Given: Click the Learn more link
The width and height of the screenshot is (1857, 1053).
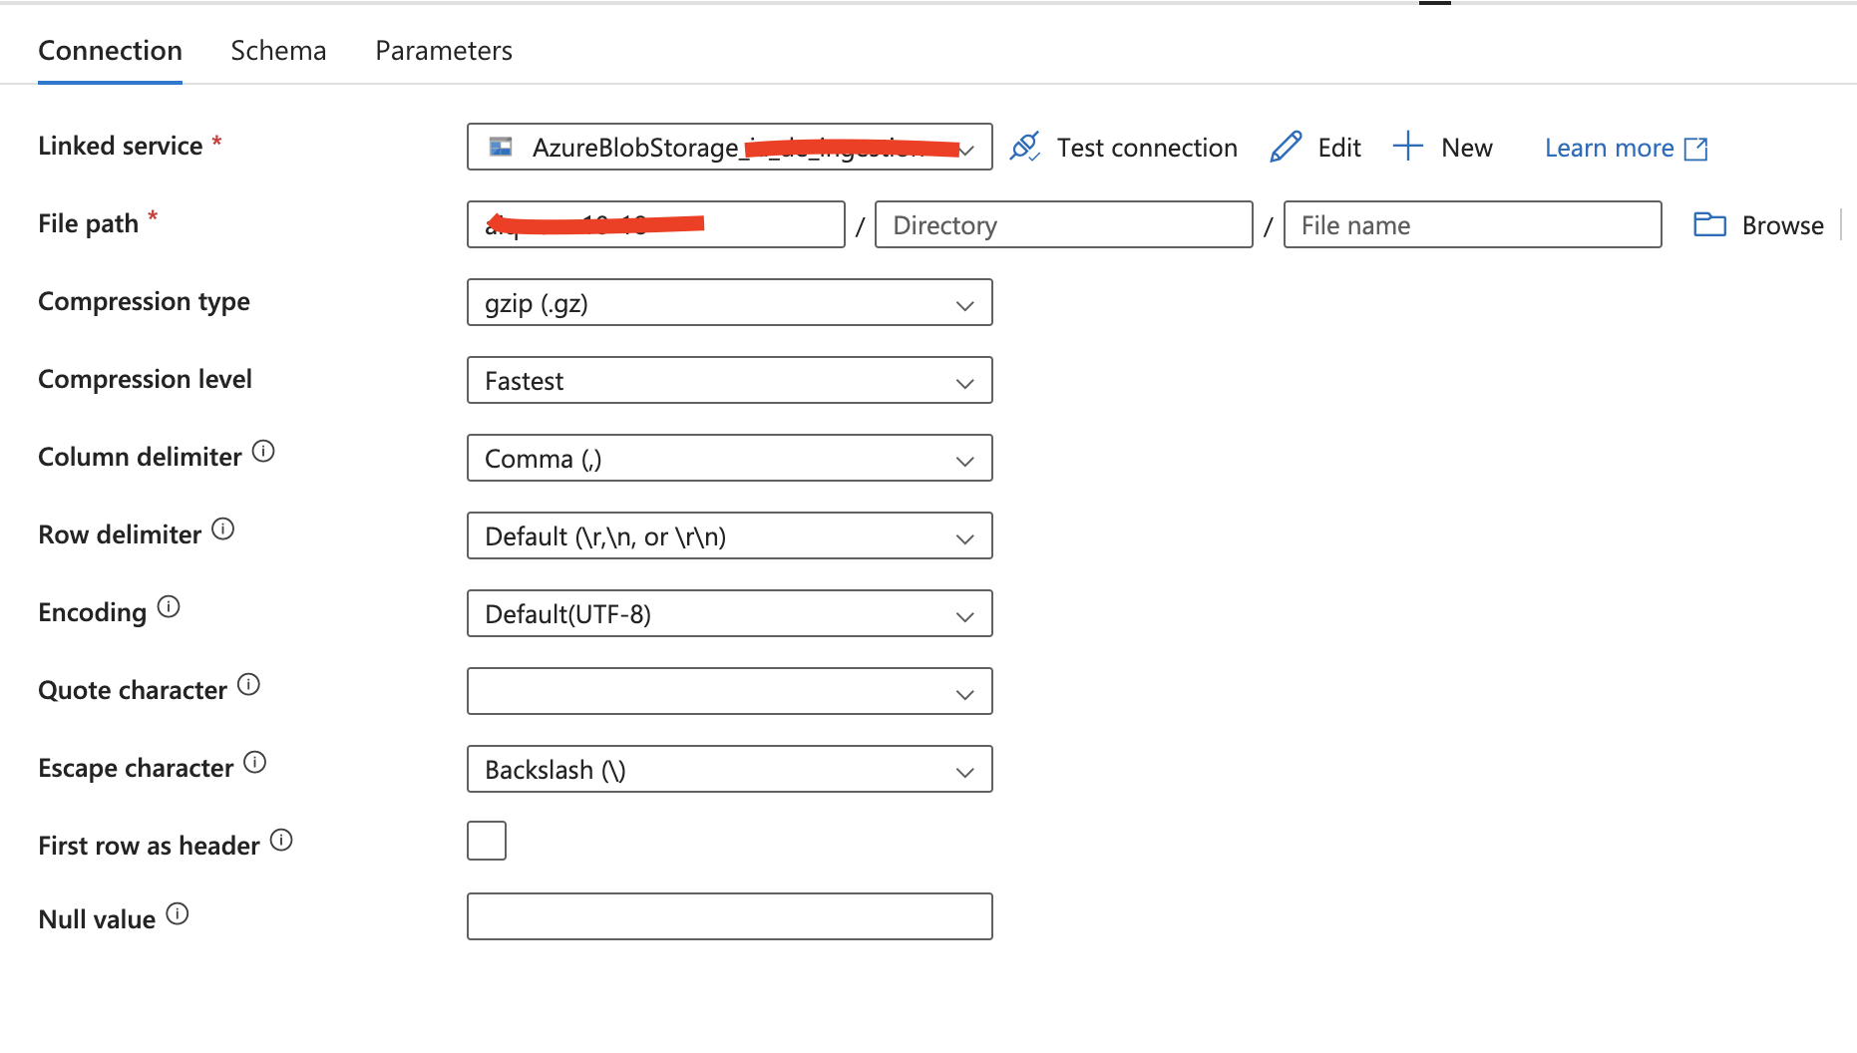Looking at the screenshot, I should [x=1609, y=148].
